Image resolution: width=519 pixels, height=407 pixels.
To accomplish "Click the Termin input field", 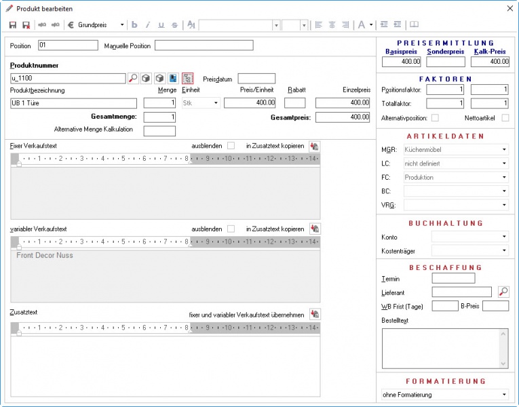I will click(x=453, y=278).
